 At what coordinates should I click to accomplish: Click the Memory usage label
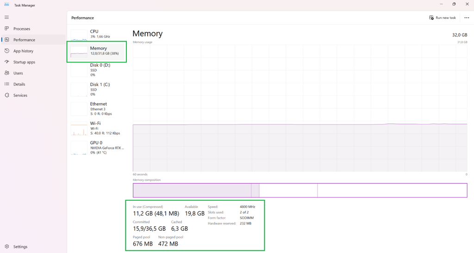coord(143,42)
